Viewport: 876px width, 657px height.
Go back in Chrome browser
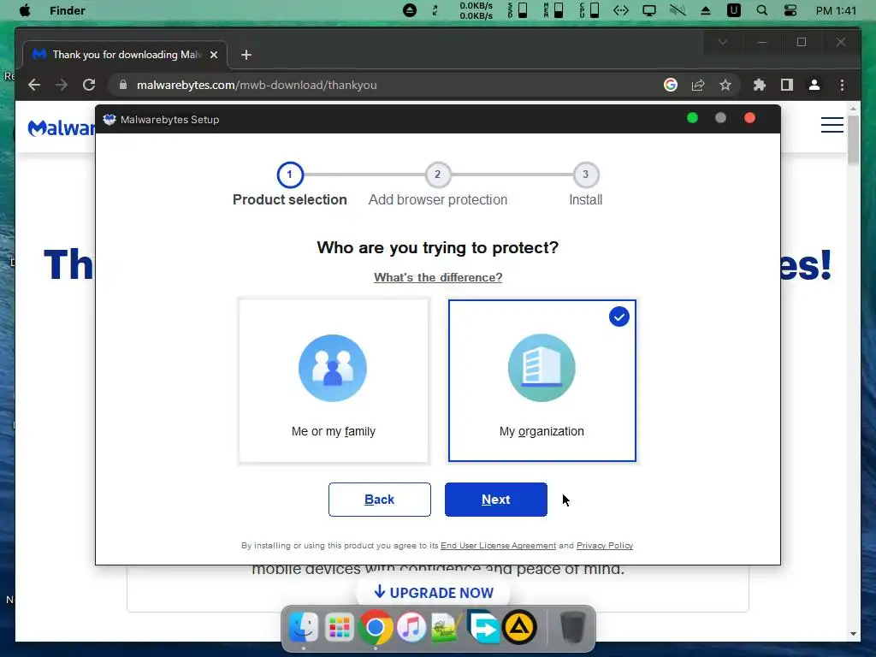pos(34,85)
